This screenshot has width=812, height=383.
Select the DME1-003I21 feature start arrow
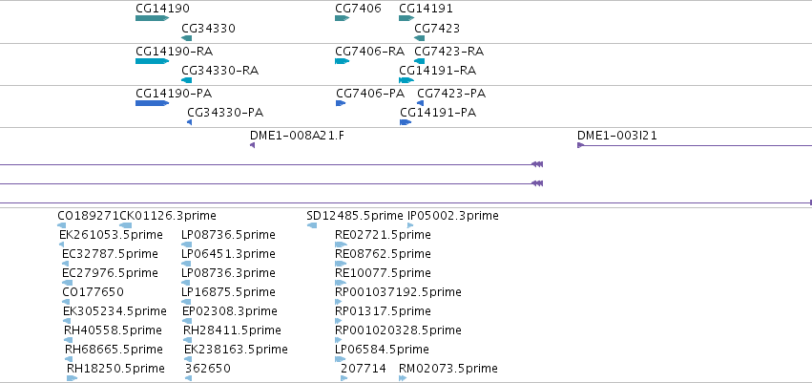[580, 145]
